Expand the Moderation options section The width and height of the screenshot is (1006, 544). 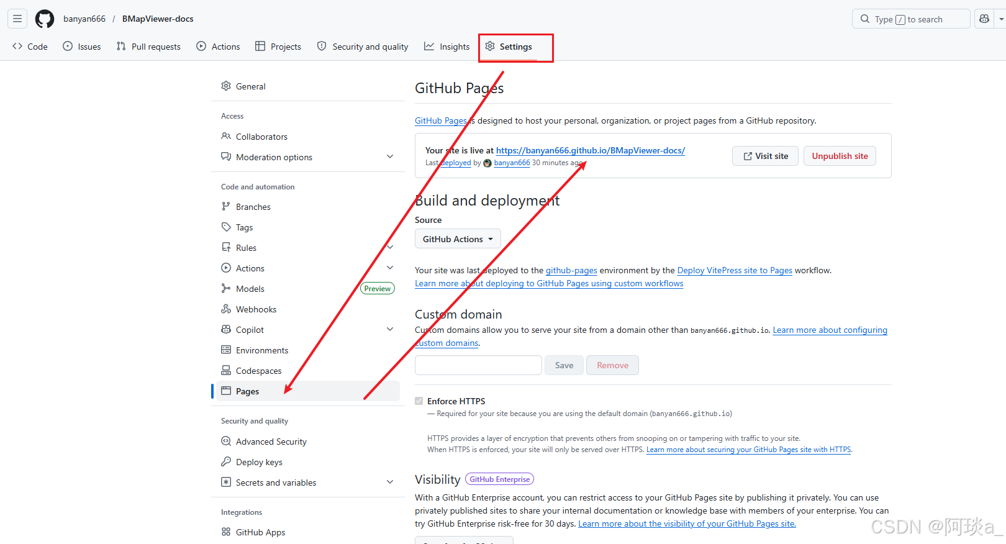[390, 156]
